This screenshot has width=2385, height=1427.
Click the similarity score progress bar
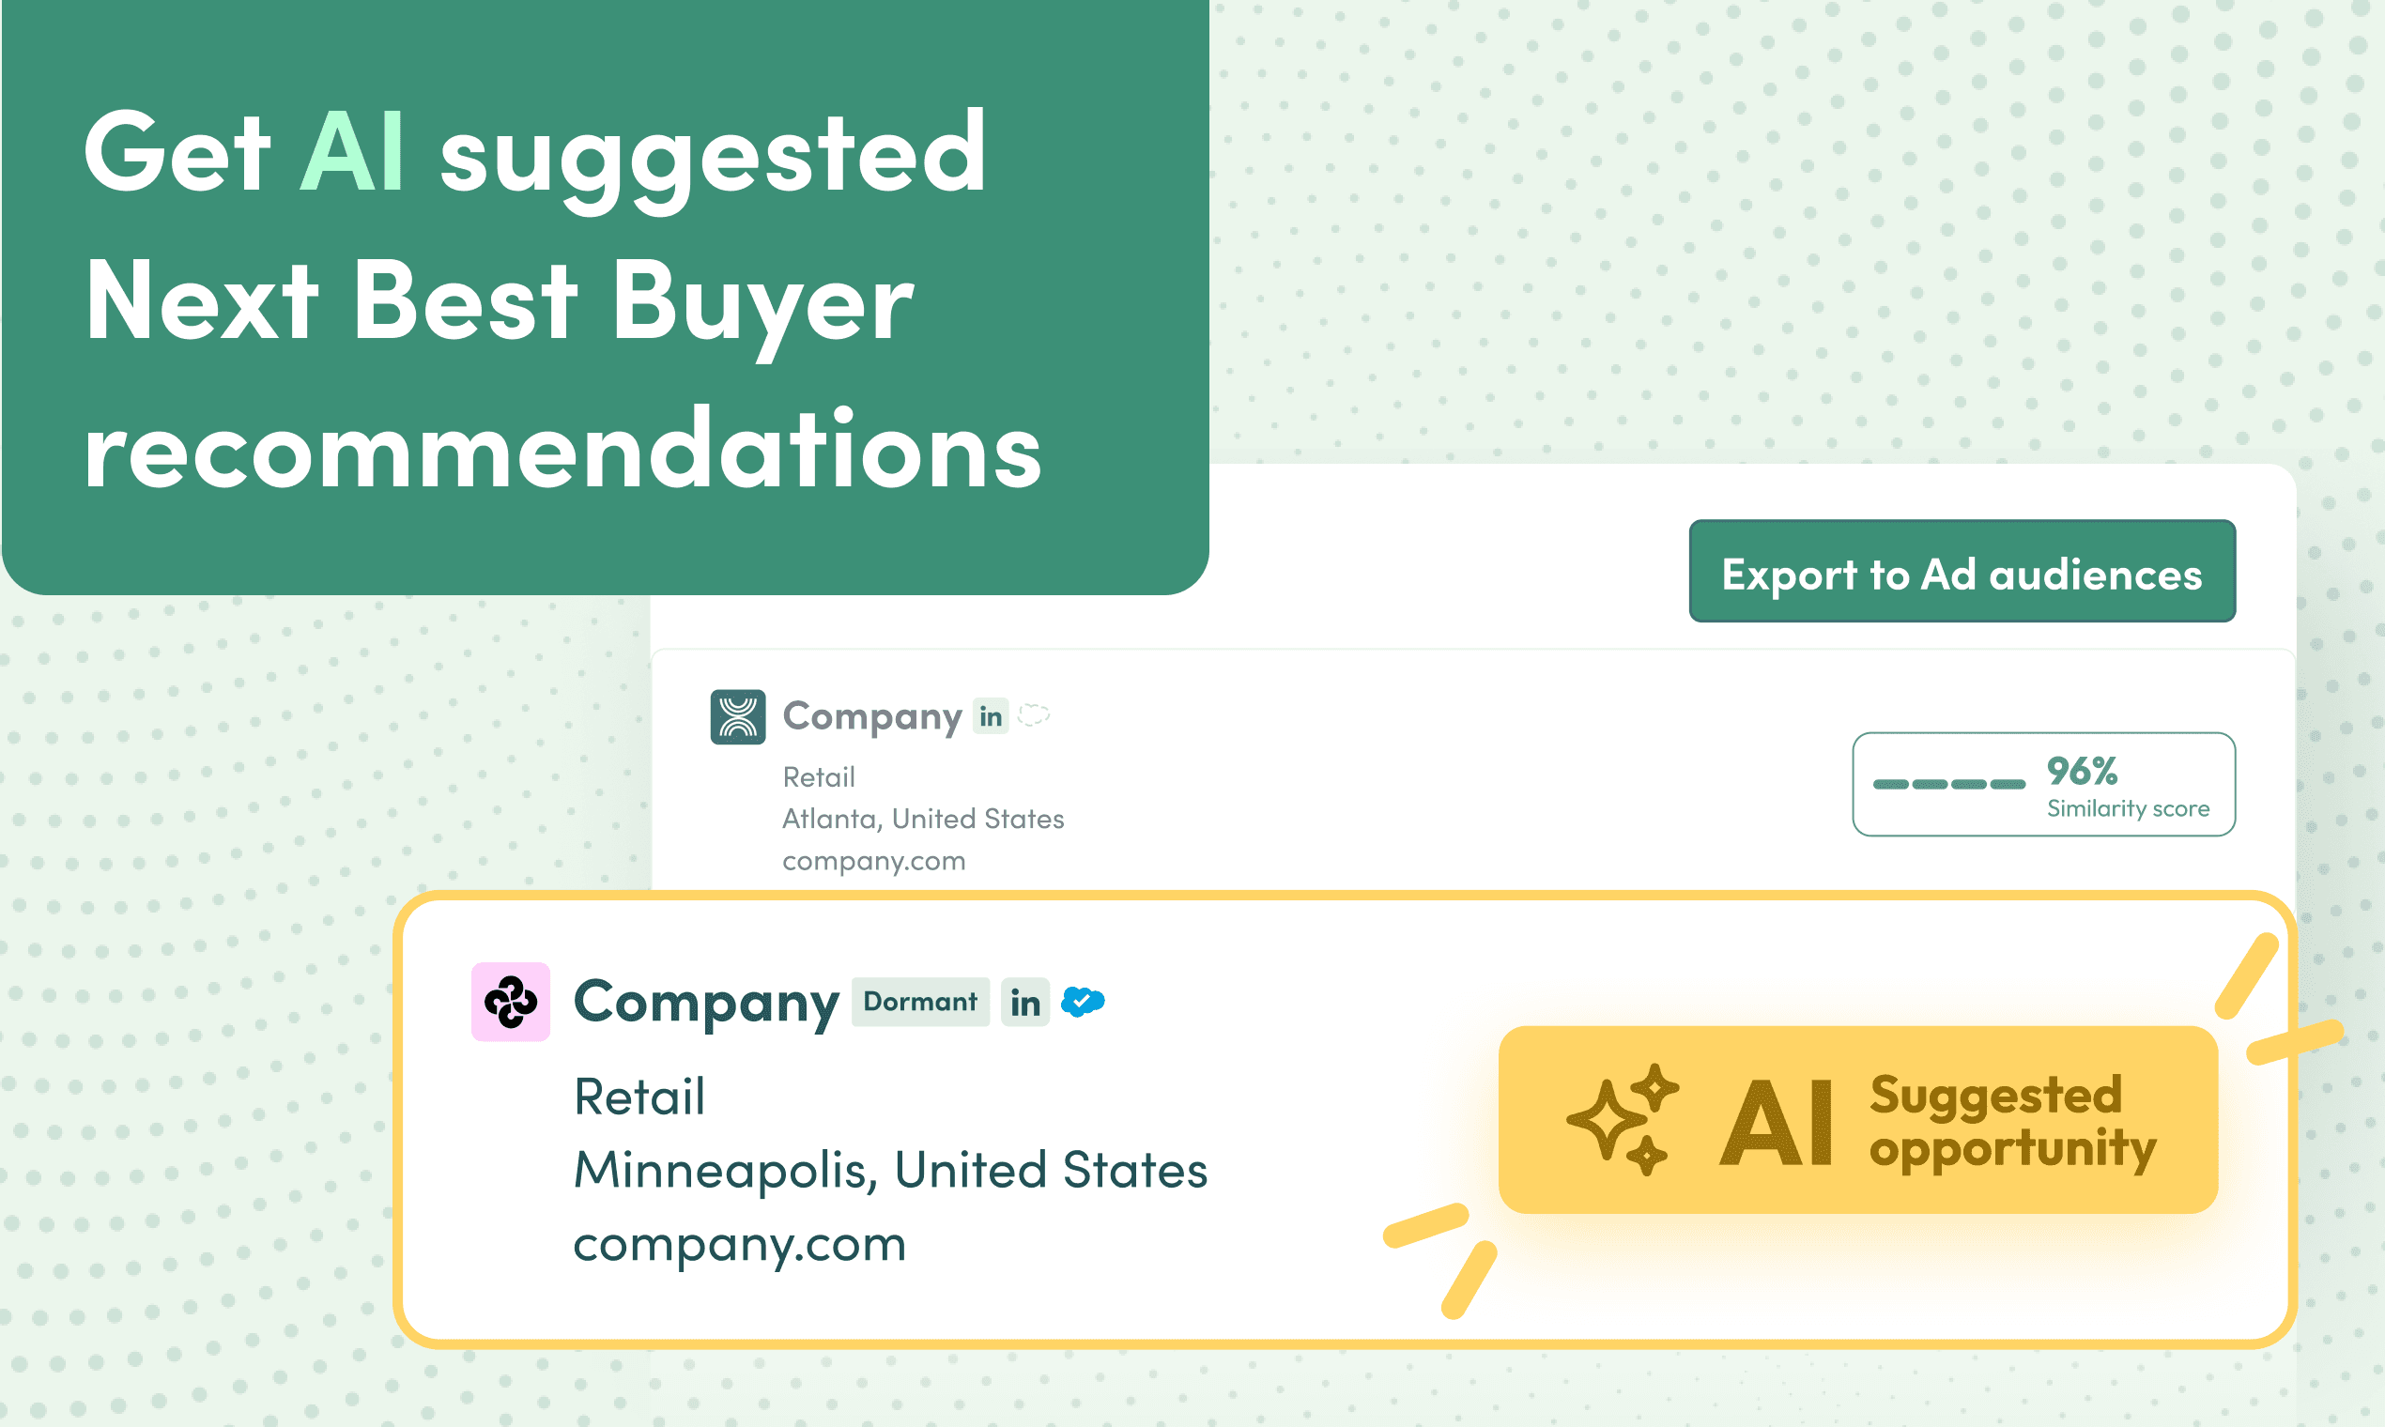click(1948, 785)
